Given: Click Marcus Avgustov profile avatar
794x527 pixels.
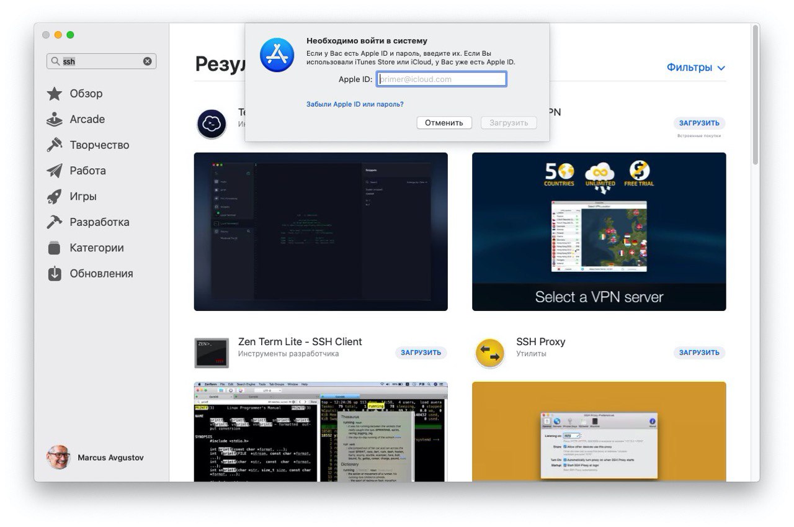Looking at the screenshot, I should click(58, 457).
